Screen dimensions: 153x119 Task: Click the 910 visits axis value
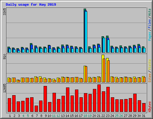(x=4, y=57)
